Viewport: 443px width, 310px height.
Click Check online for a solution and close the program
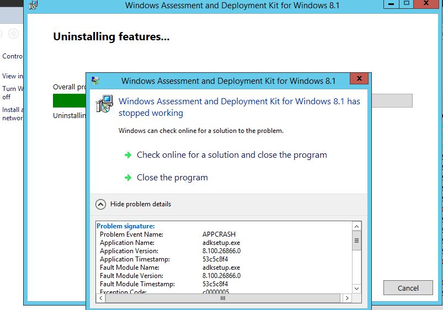point(232,155)
